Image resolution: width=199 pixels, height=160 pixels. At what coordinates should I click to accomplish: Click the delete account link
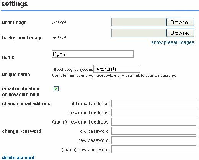(x=18, y=157)
